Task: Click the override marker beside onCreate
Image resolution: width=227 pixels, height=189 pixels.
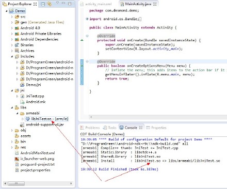Action: click(82, 40)
